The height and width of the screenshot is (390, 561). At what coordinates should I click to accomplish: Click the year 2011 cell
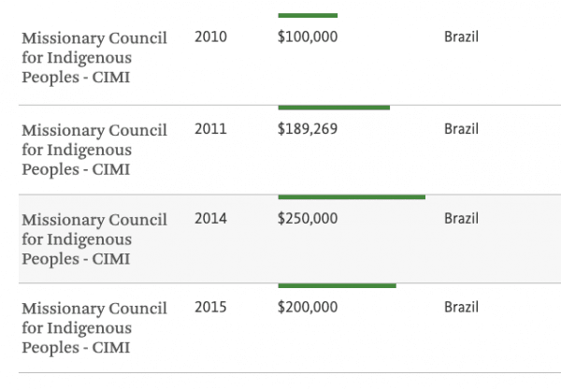click(210, 129)
